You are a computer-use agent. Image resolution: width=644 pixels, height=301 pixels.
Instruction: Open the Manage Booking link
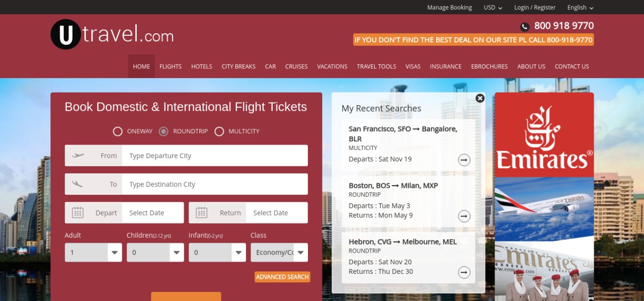(x=449, y=8)
